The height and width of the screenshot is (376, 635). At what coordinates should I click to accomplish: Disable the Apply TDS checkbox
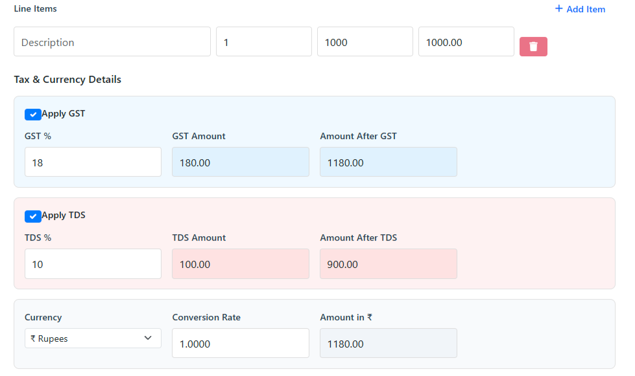tap(33, 216)
